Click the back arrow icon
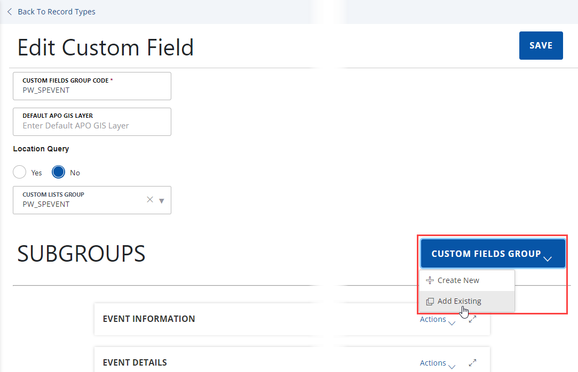 [x=10, y=12]
